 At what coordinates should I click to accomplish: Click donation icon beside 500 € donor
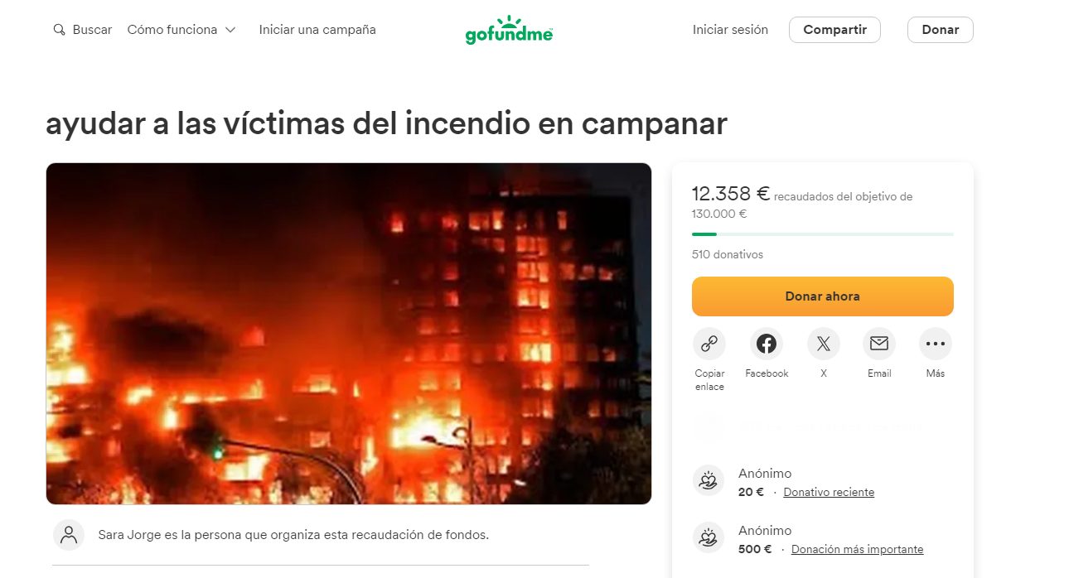[x=708, y=538]
